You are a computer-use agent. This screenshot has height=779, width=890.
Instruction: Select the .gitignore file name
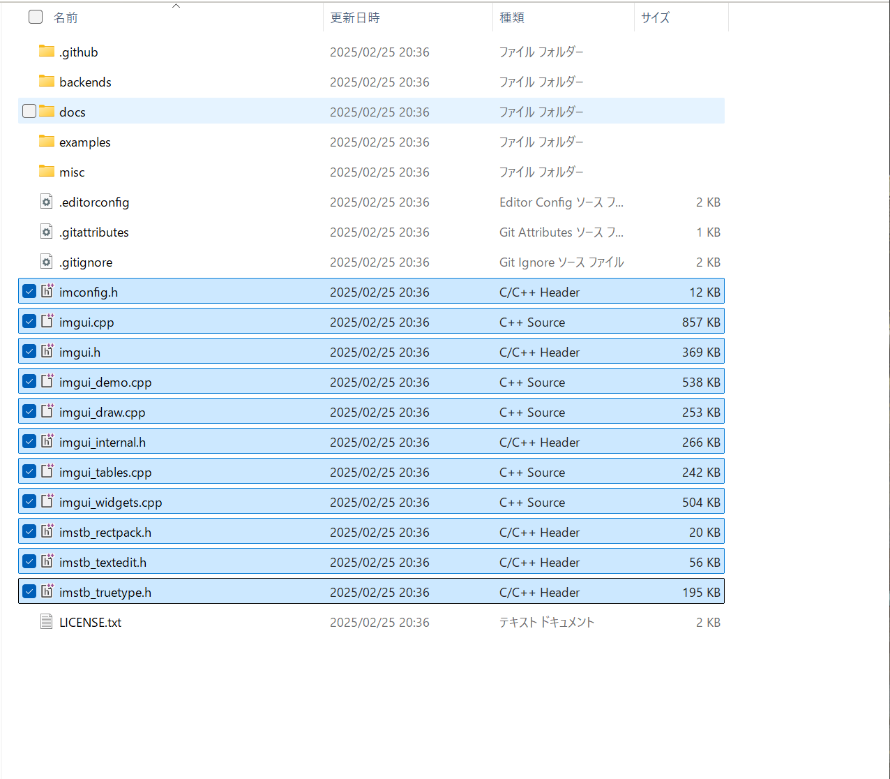click(86, 262)
